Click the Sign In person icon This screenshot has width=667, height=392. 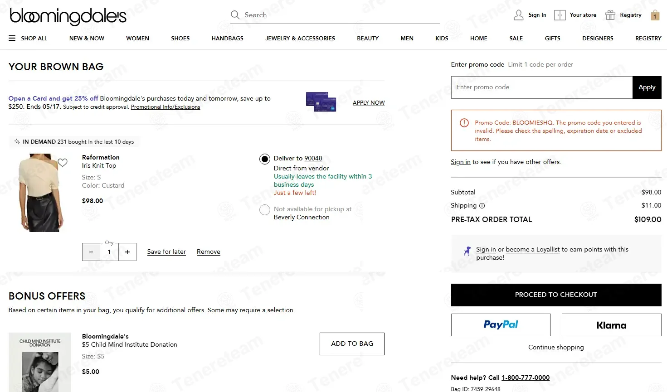pos(518,15)
